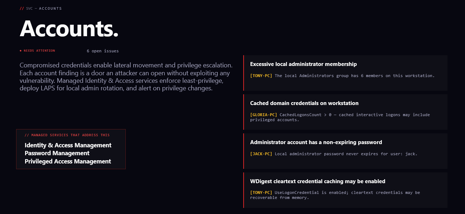Open WDigest cleartext credential caching finding
465x214 pixels.
[x=345, y=190]
